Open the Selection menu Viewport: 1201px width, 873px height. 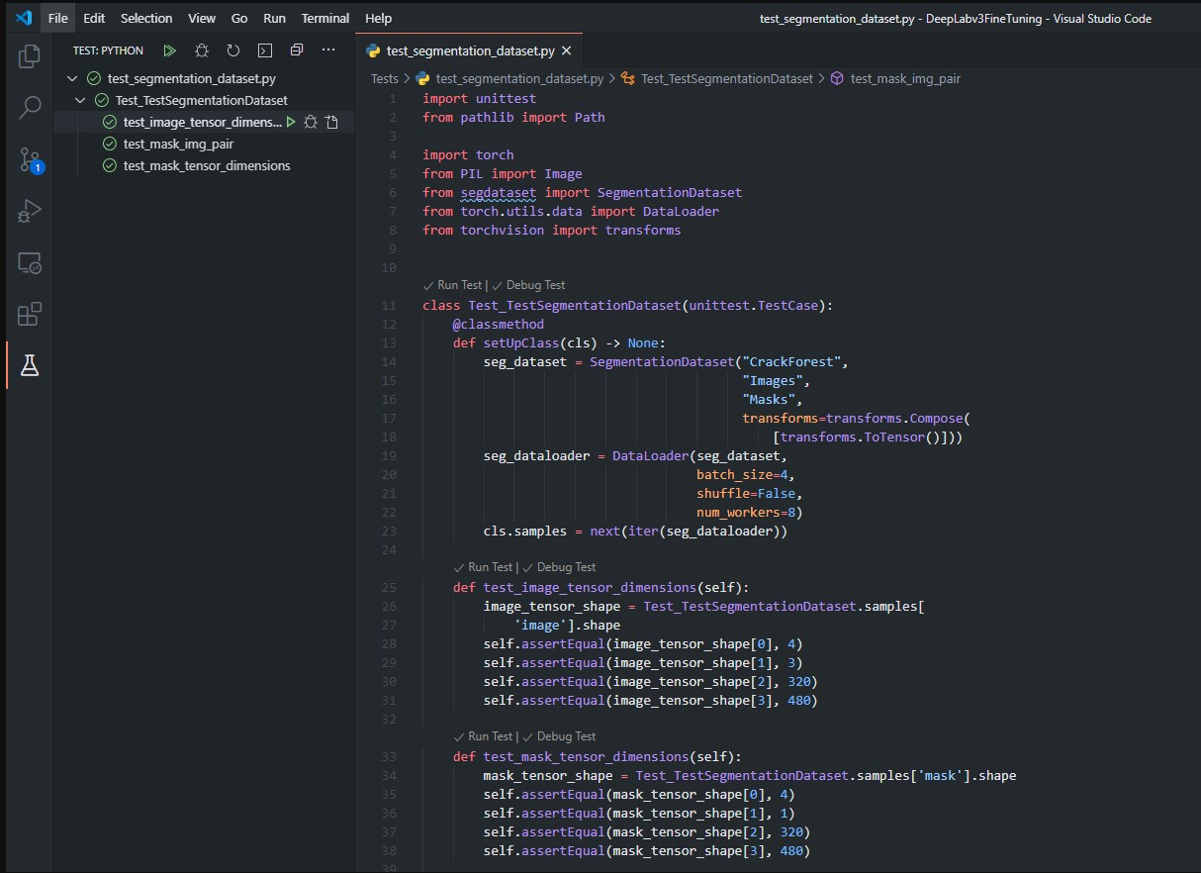(146, 18)
